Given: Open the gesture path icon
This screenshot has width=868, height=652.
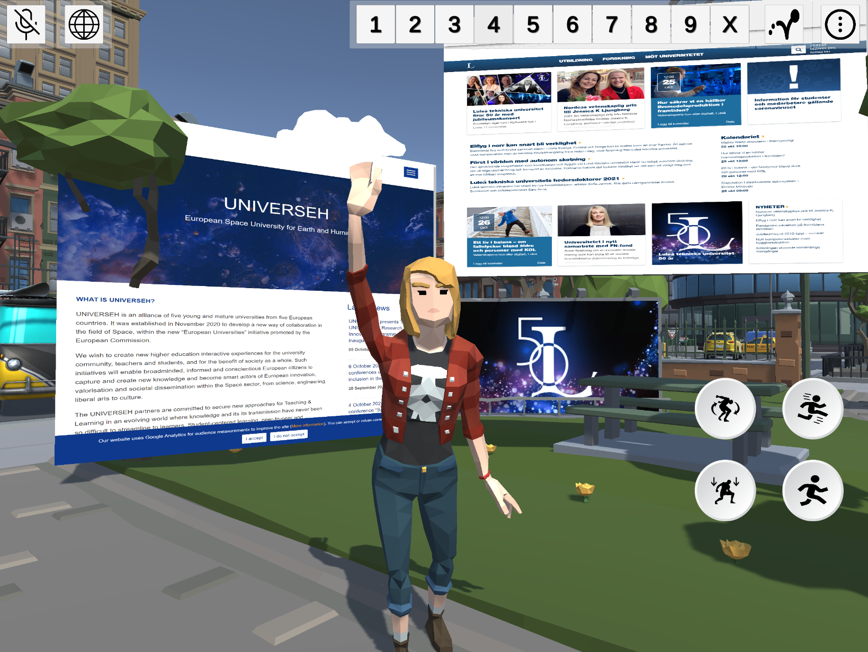Looking at the screenshot, I should click(x=784, y=24).
